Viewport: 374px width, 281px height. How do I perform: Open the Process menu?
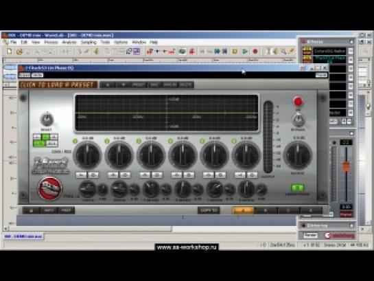(x=51, y=43)
